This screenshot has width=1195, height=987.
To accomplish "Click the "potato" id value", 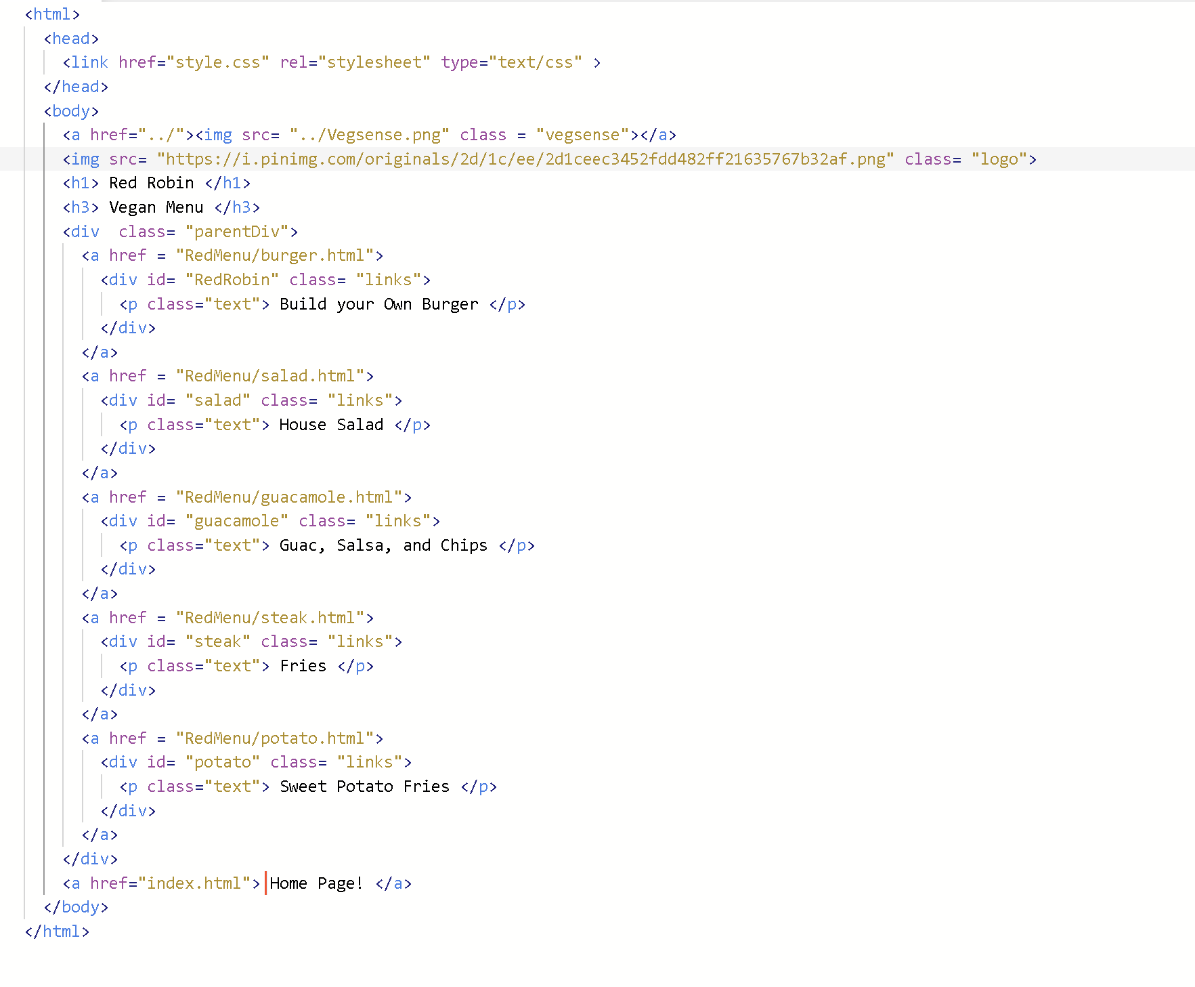I will pos(223,762).
